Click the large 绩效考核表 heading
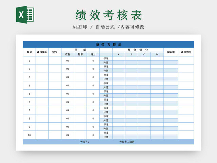 pyautogui.click(x=108, y=15)
